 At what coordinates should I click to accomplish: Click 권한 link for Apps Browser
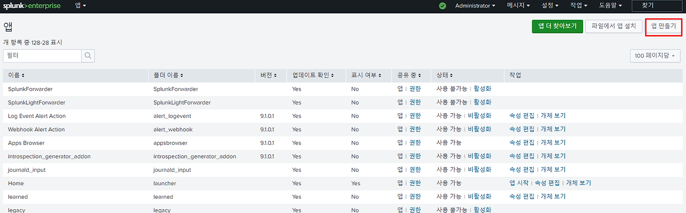(x=415, y=143)
